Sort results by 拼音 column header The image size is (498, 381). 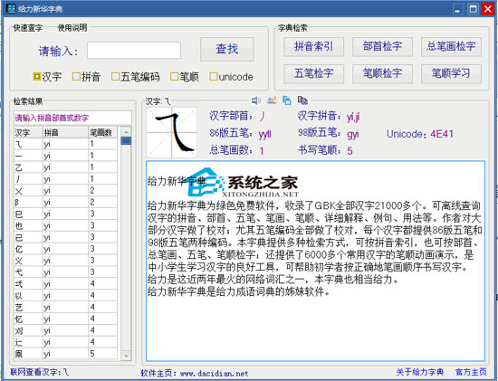[x=65, y=132]
